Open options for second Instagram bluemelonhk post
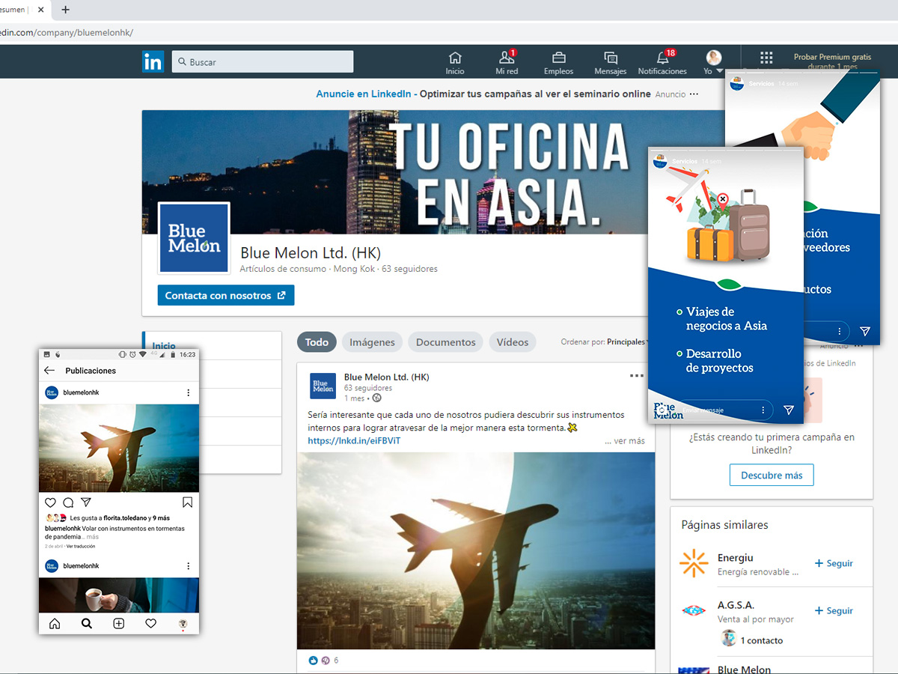This screenshot has width=898, height=674. click(188, 566)
